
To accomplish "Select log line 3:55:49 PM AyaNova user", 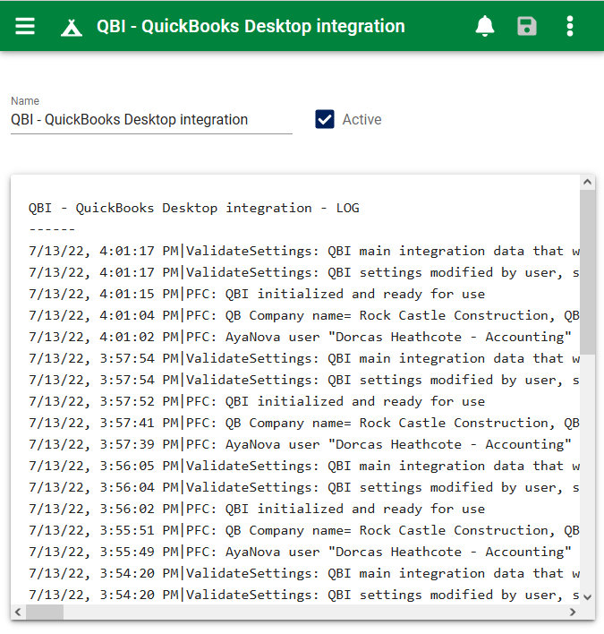I will 300,552.
